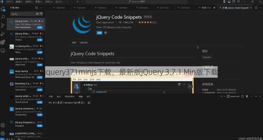Select jquery snippets by Abhi Patel

pyautogui.click(x=26, y=61)
